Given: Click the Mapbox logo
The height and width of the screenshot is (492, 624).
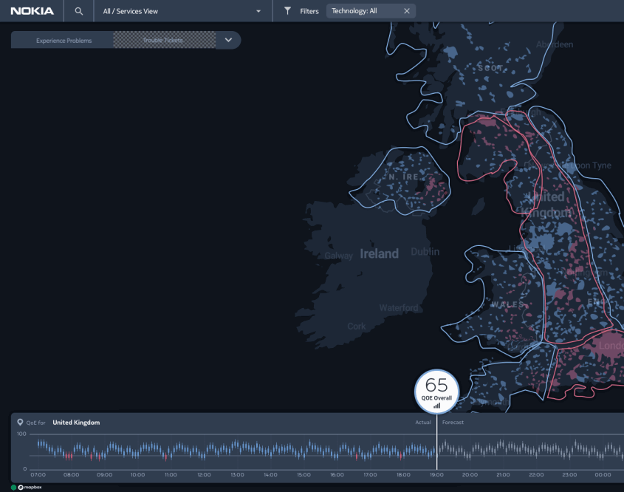Looking at the screenshot, I should [x=30, y=488].
